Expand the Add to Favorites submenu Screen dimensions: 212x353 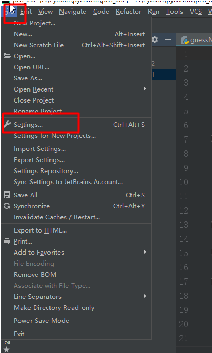tap(76, 252)
